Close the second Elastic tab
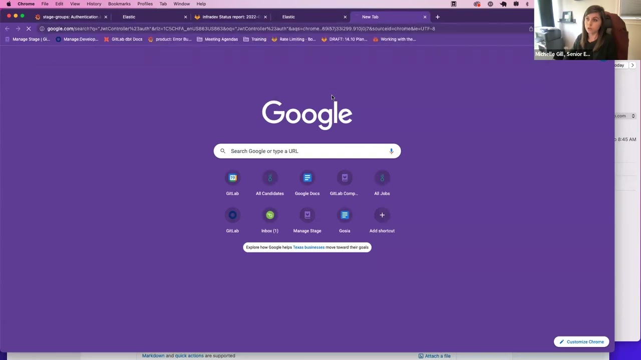The height and width of the screenshot is (360, 641). [345, 17]
